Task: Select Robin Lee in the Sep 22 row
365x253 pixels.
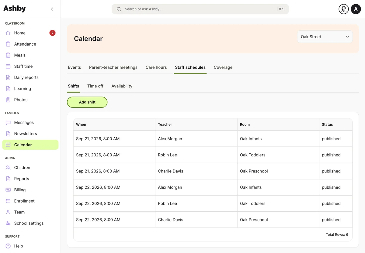Action: tap(167, 203)
